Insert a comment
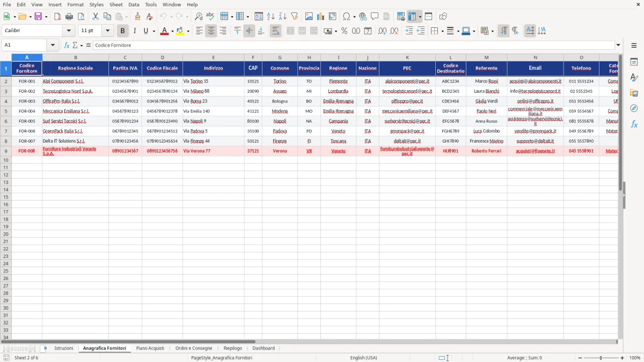The width and height of the screenshot is (644, 362). coord(375,17)
